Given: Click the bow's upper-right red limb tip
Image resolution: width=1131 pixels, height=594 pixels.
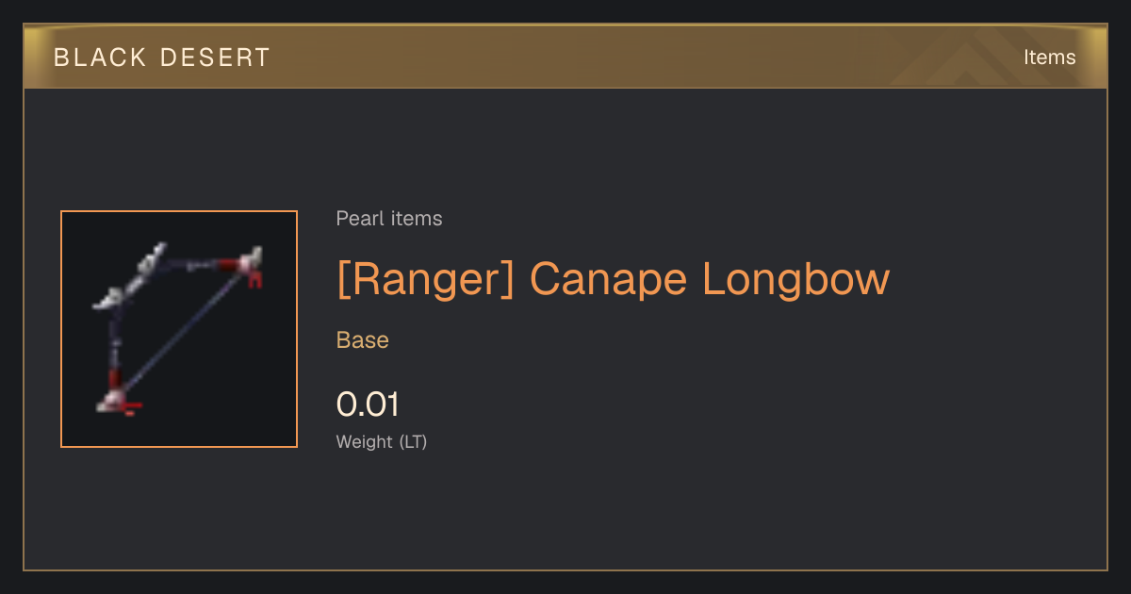Looking at the screenshot, I should point(249,265).
